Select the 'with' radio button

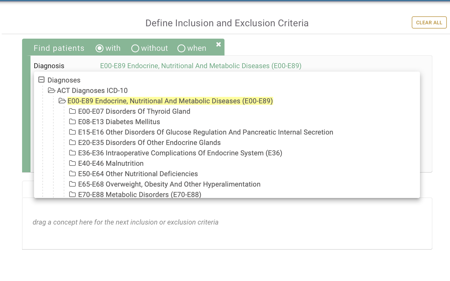pos(99,48)
